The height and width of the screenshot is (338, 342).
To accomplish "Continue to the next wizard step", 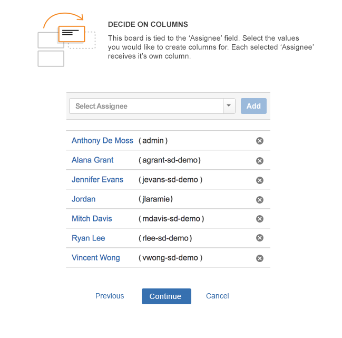I will point(167,296).
